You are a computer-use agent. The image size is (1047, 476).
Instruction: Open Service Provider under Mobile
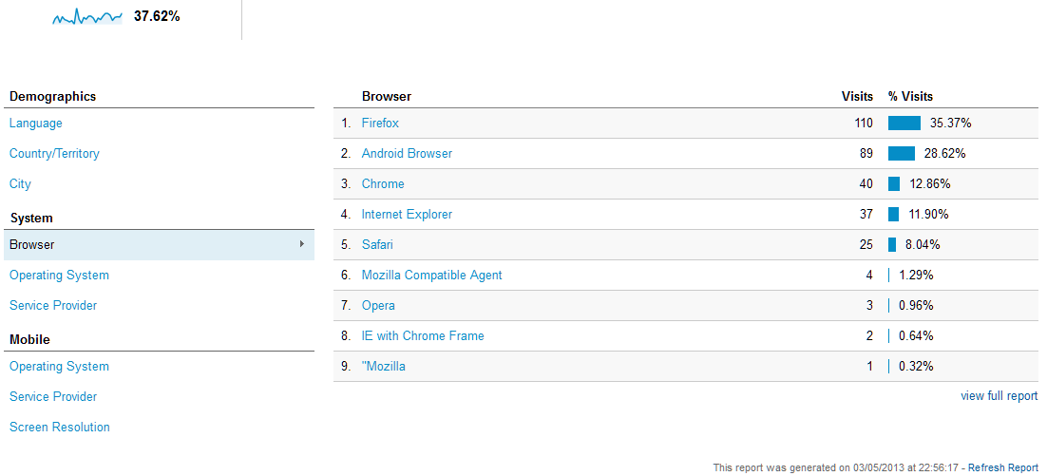pos(53,396)
